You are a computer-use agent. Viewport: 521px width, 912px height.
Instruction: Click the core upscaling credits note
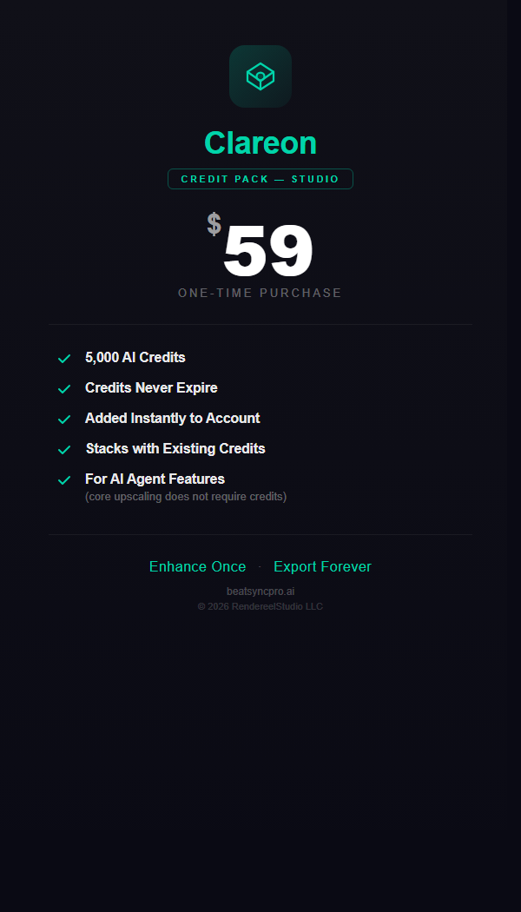[x=186, y=497]
